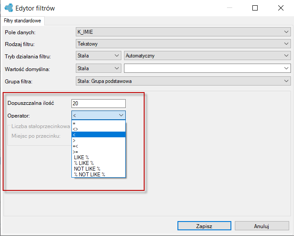Click the Liczba stałoprzecinkowa group label
Image resolution: width=294 pixels, height=236 pixels.
click(x=41, y=126)
